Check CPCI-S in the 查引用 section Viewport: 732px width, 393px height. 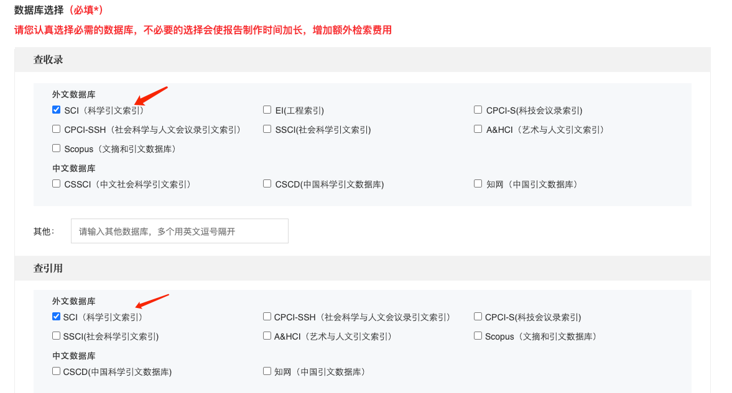coord(478,317)
